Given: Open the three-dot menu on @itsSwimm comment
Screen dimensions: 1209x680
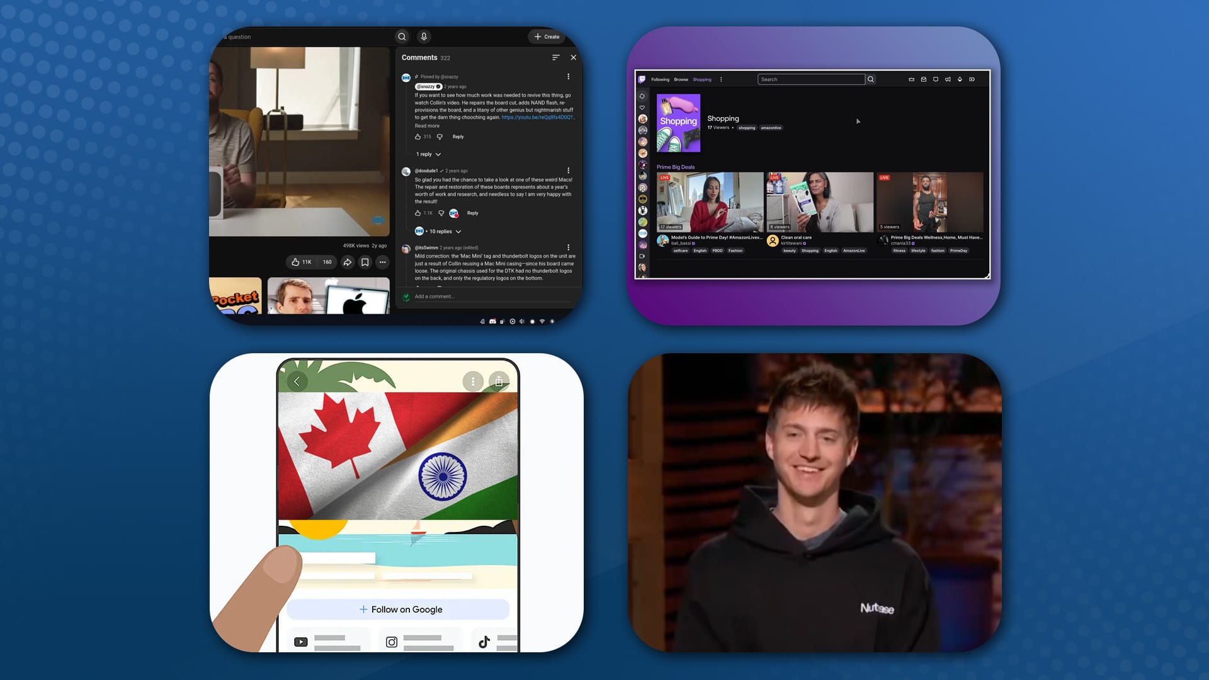Looking at the screenshot, I should tap(568, 247).
